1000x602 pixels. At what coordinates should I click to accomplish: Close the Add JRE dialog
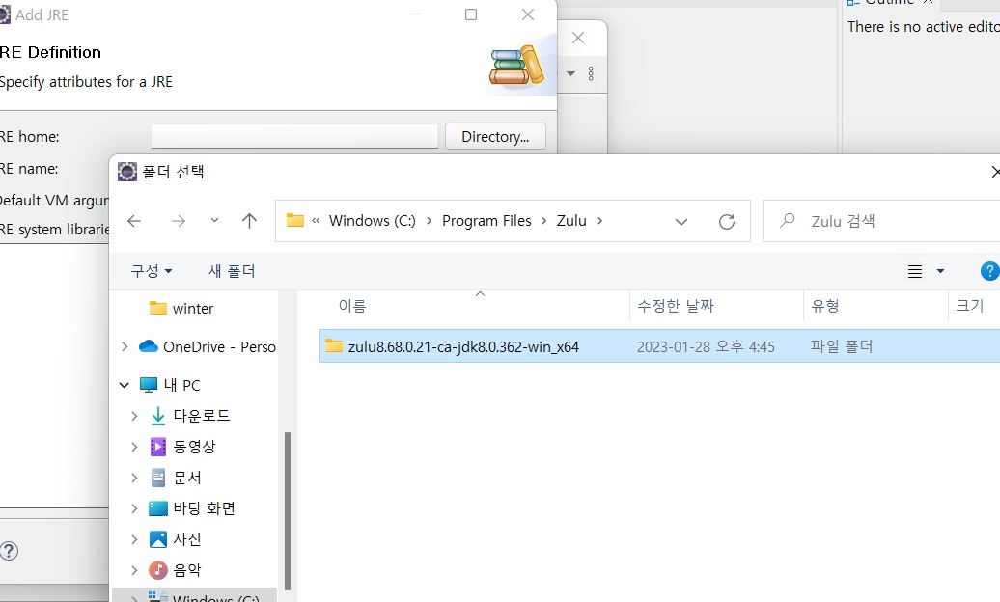click(528, 14)
